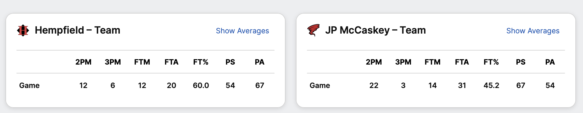
Task: Click the FTM header in the Hempfield table
Action: click(142, 62)
